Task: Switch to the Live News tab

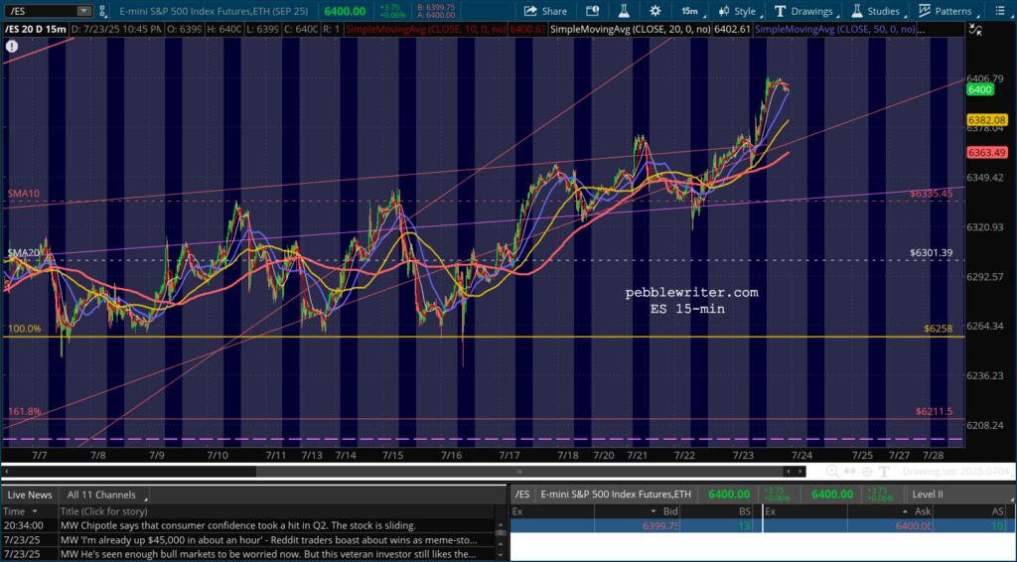Action: point(30,493)
